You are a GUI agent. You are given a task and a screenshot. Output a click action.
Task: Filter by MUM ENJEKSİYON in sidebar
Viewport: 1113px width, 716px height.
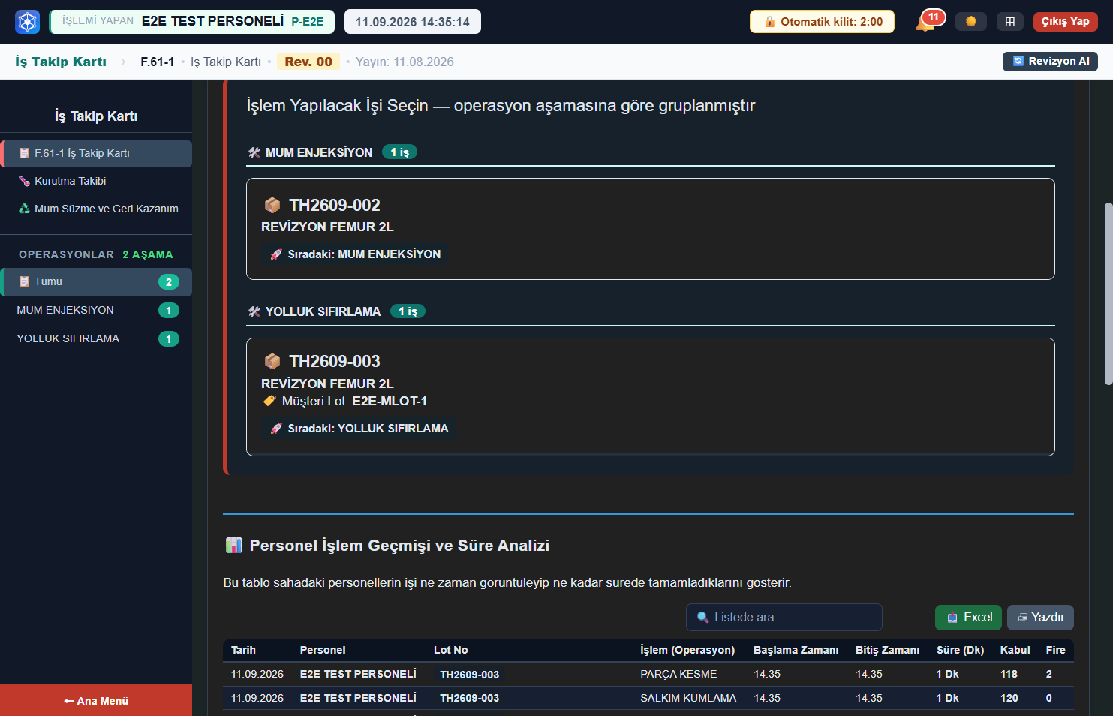[x=96, y=310]
